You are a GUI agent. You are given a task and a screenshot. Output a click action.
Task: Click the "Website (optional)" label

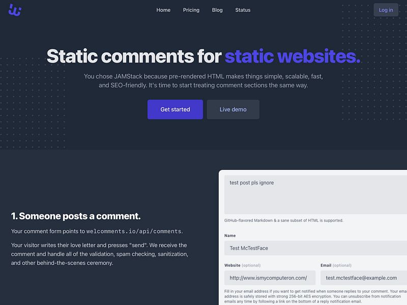point(243,265)
